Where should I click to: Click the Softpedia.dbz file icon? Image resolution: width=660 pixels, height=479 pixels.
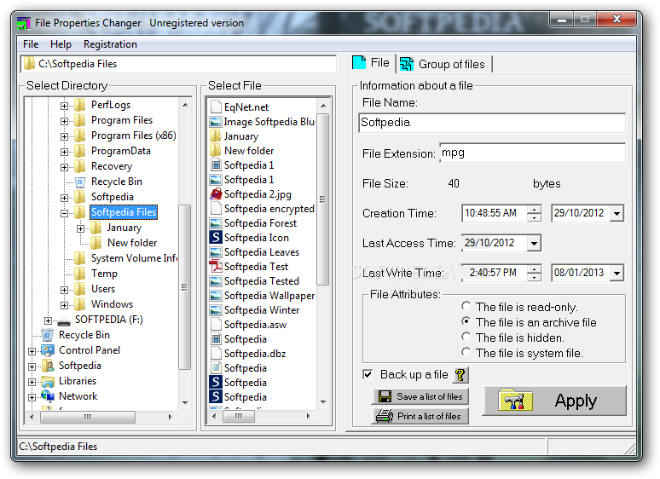click(216, 353)
